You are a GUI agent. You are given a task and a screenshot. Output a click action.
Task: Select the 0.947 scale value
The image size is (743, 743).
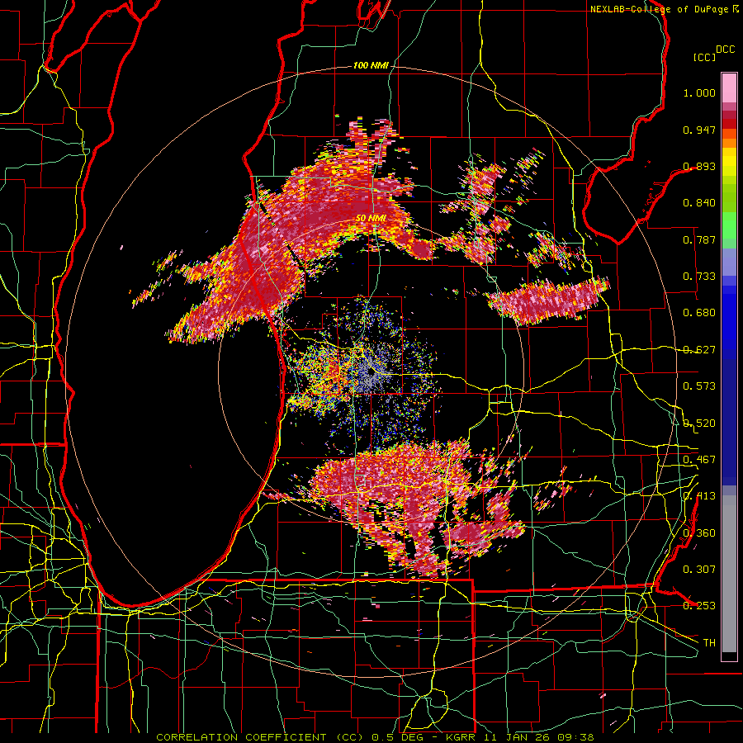point(699,130)
